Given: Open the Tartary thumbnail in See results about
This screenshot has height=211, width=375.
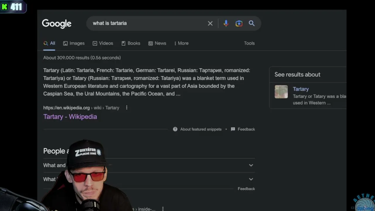Looking at the screenshot, I should pos(281,92).
